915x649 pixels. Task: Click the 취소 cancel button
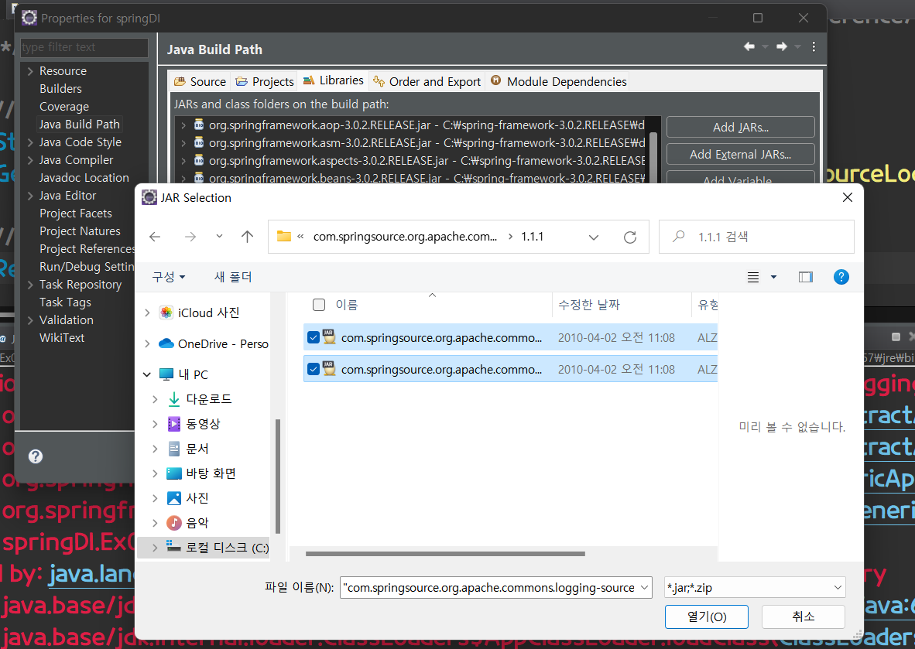tap(804, 617)
